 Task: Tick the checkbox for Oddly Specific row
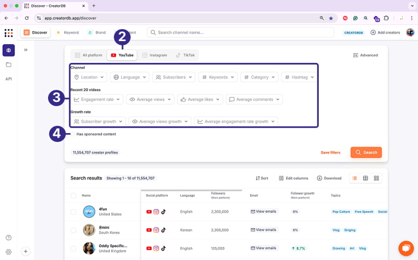[x=74, y=249]
